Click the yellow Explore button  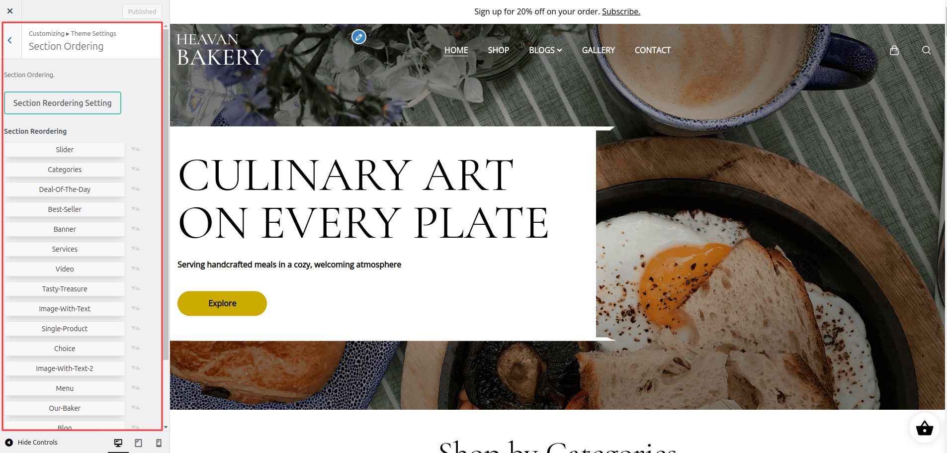coord(222,303)
